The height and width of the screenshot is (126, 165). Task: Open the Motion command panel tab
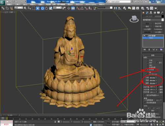[x=155, y=13]
